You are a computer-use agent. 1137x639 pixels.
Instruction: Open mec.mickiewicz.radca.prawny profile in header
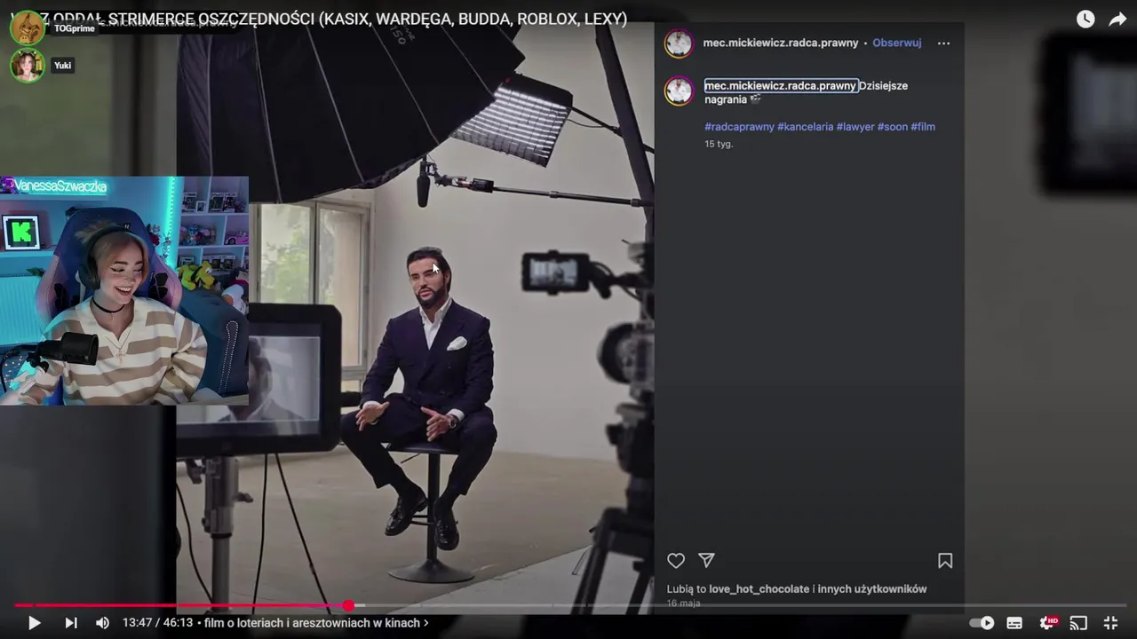pyautogui.click(x=781, y=43)
